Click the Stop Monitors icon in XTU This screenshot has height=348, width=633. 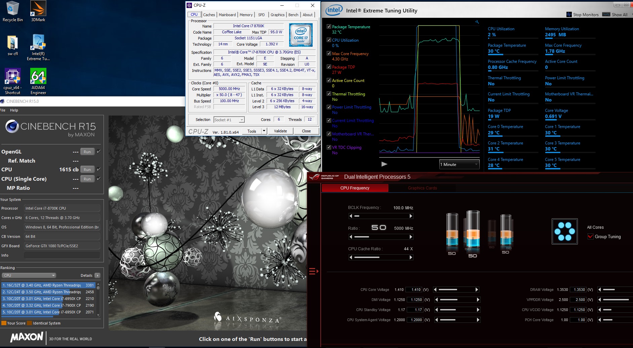point(569,14)
